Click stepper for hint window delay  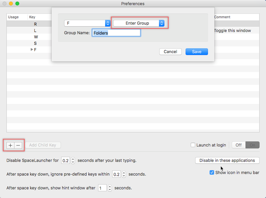110,188
